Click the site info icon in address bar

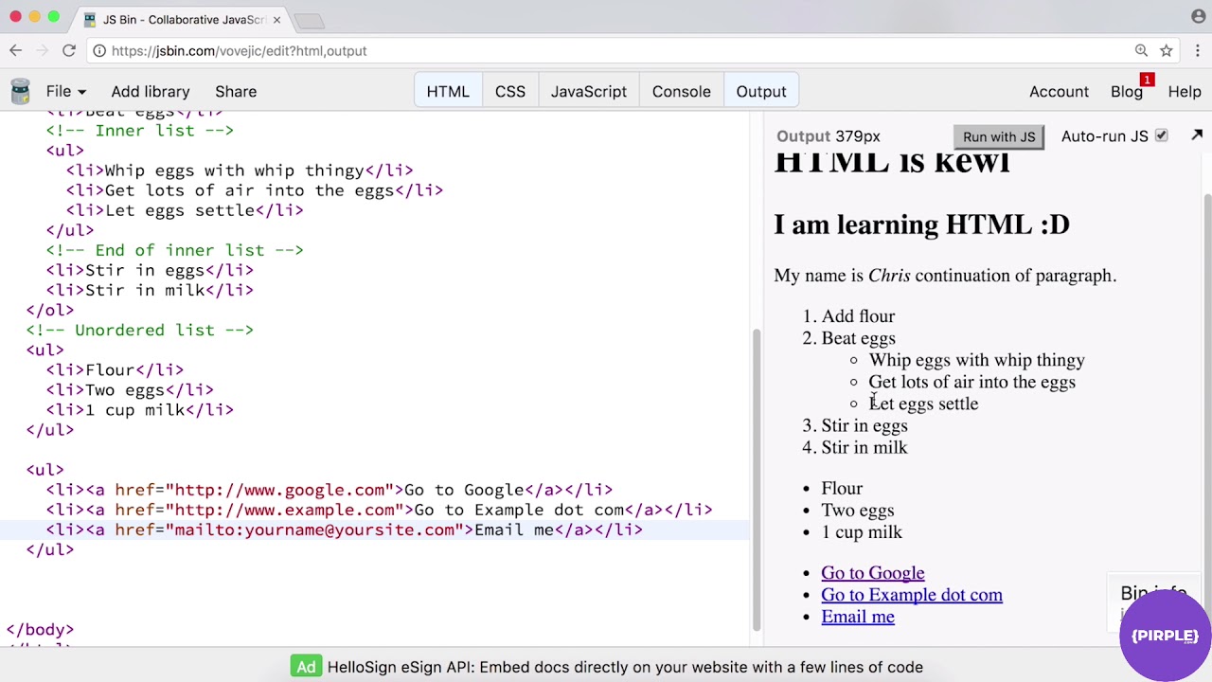[x=99, y=50]
